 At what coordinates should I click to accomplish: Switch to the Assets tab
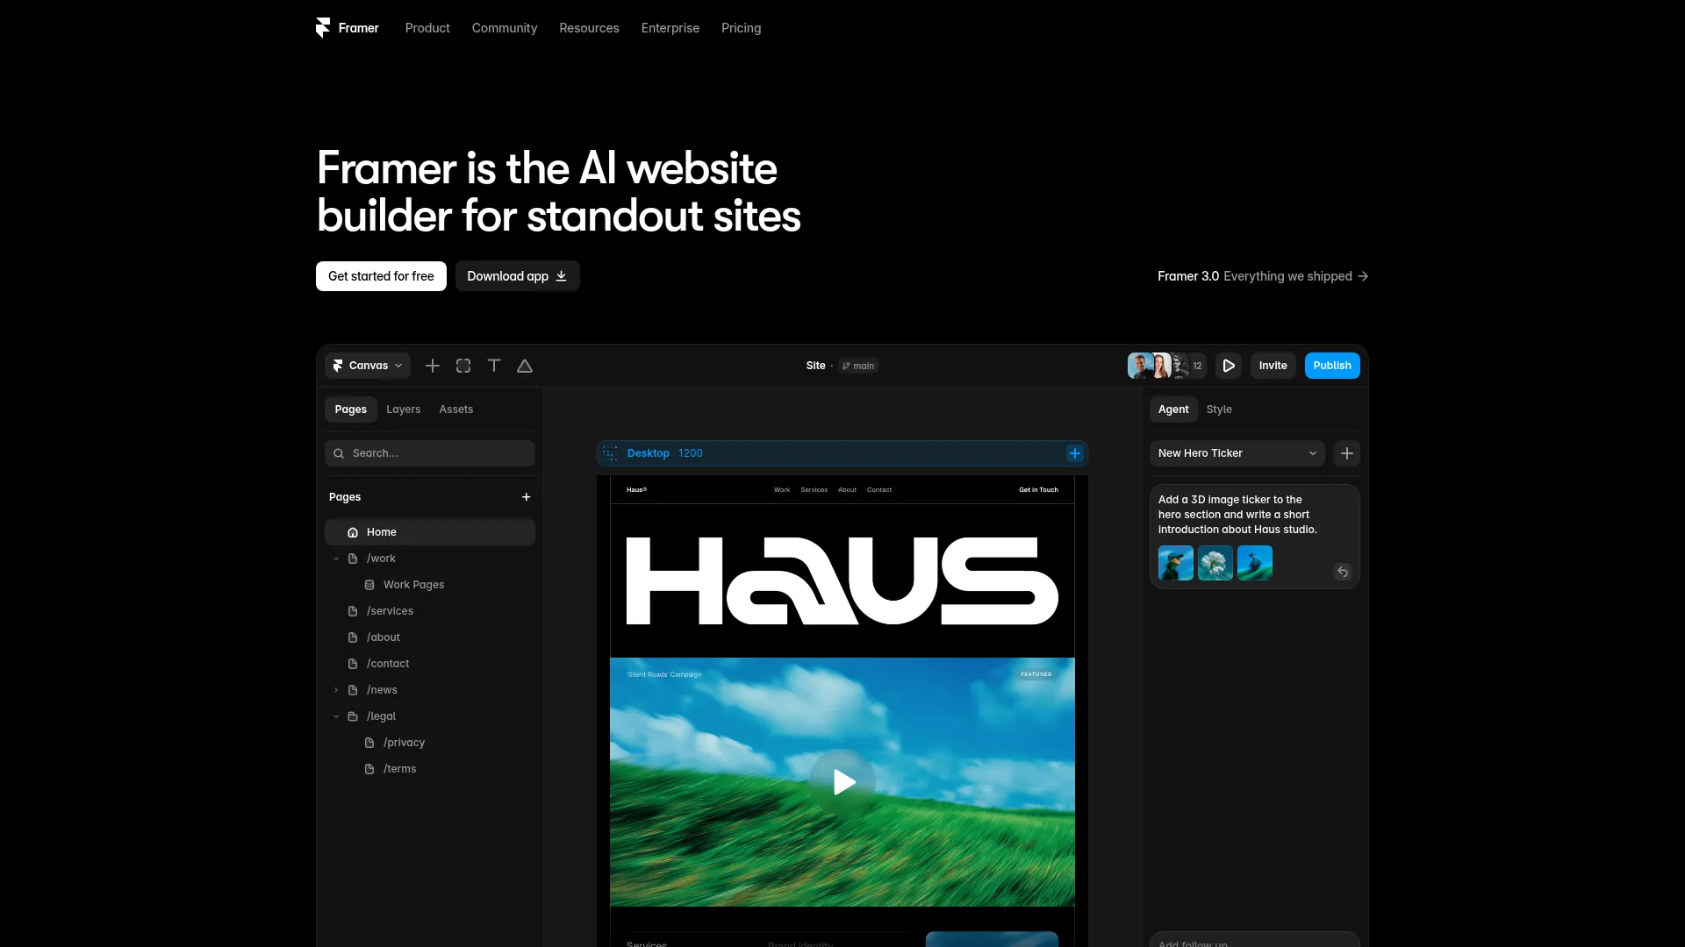pos(456,409)
